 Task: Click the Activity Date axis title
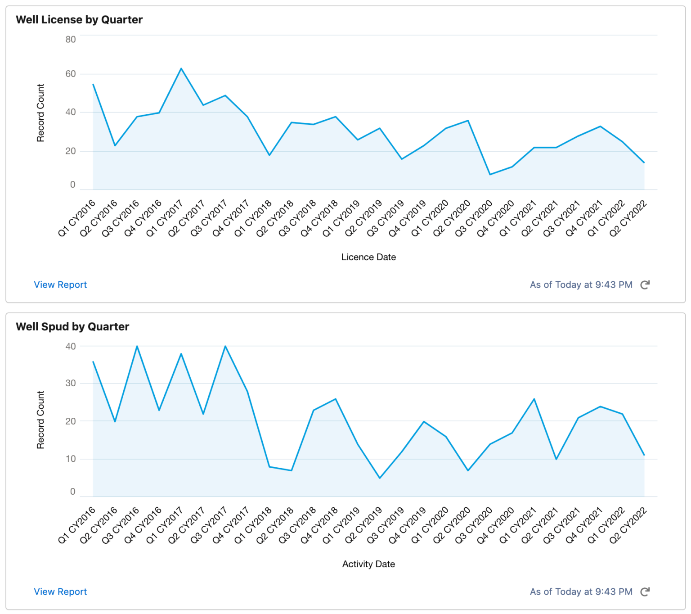(x=368, y=564)
